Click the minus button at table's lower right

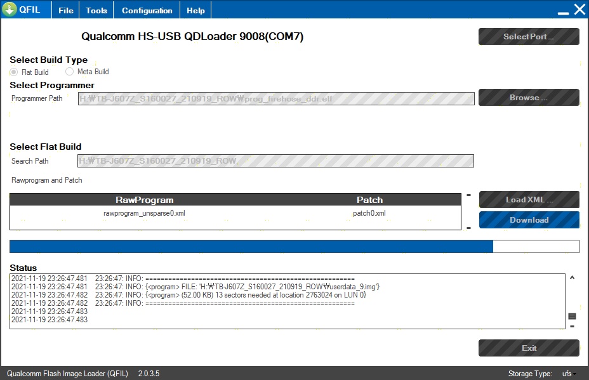click(x=468, y=228)
